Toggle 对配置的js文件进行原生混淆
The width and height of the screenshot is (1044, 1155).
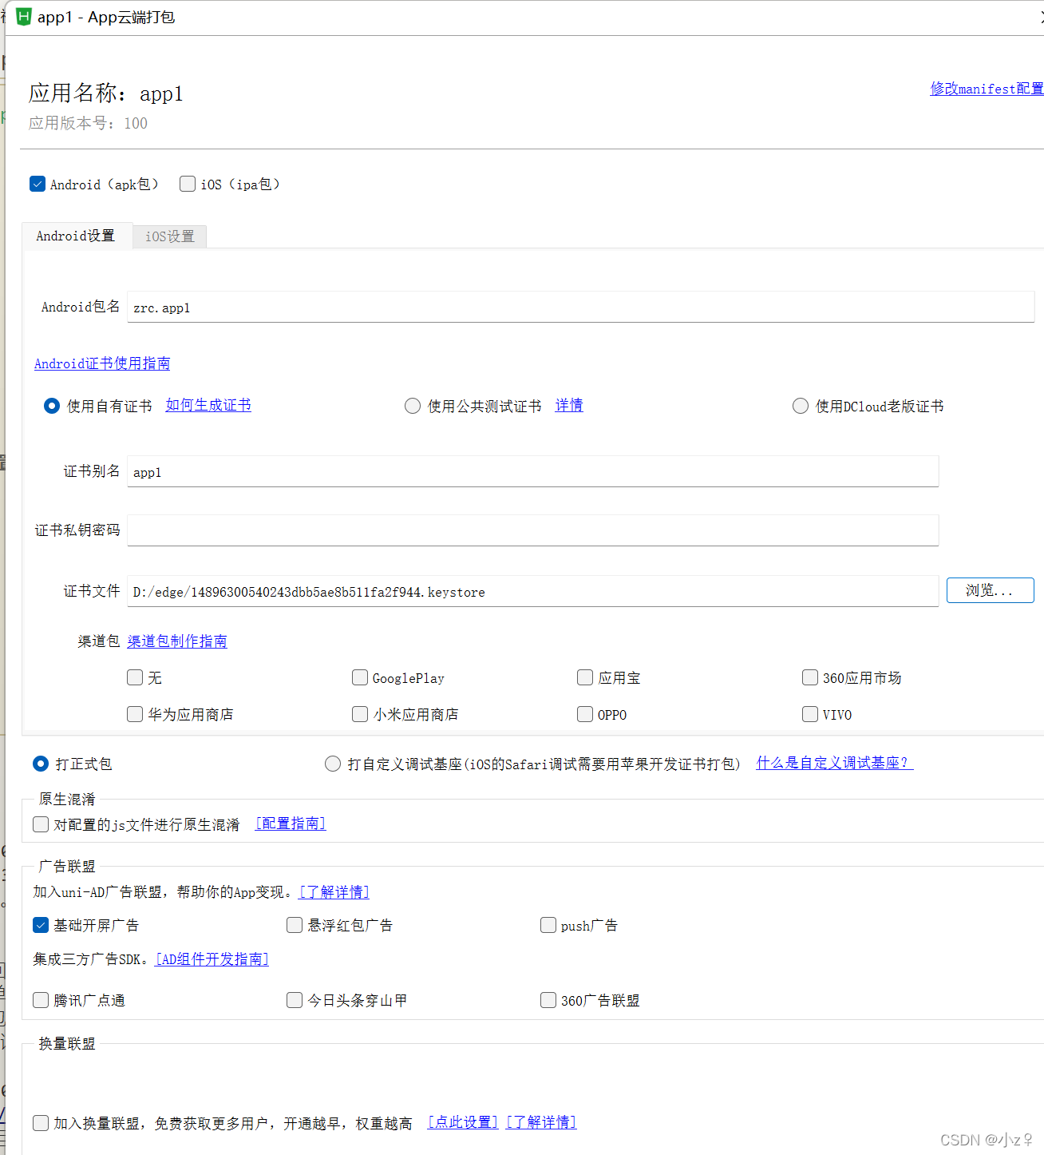click(x=41, y=824)
